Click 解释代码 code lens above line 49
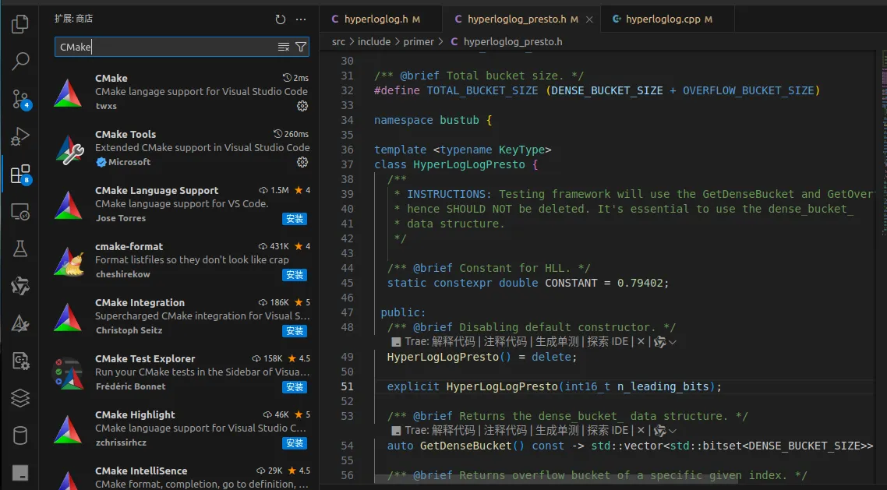 453,342
